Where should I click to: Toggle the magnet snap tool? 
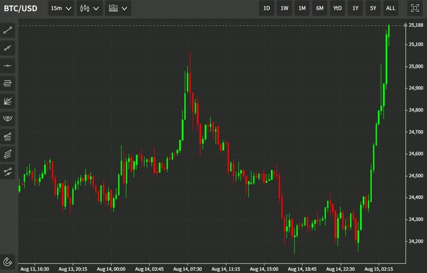[8, 261]
